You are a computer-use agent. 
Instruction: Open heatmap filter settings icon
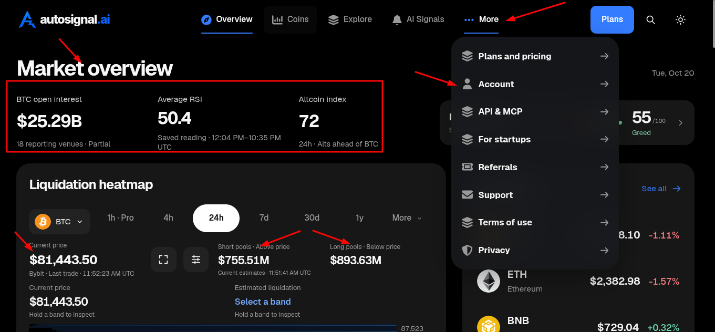[196, 260]
